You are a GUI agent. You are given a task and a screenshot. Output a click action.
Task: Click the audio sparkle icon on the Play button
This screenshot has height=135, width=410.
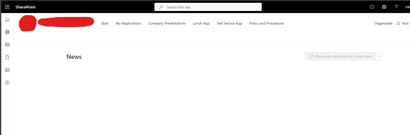[x=311, y=56]
